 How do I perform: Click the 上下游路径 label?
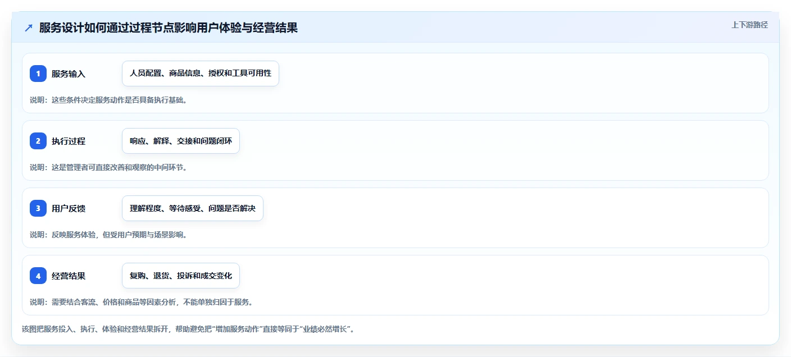pos(749,25)
